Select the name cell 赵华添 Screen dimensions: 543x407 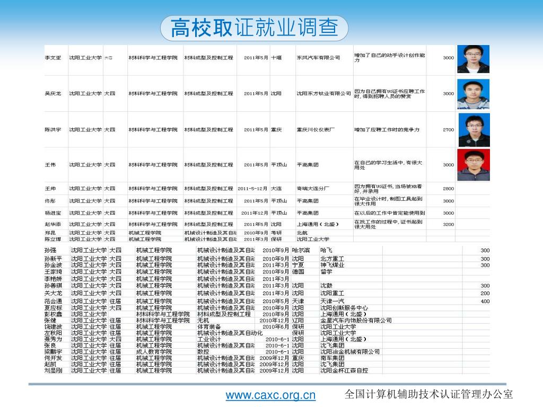tap(53, 224)
